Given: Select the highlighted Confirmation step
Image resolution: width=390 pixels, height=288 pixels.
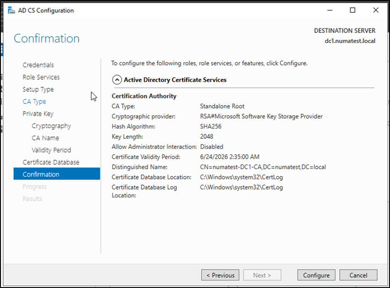Looking at the screenshot, I should tap(41, 174).
